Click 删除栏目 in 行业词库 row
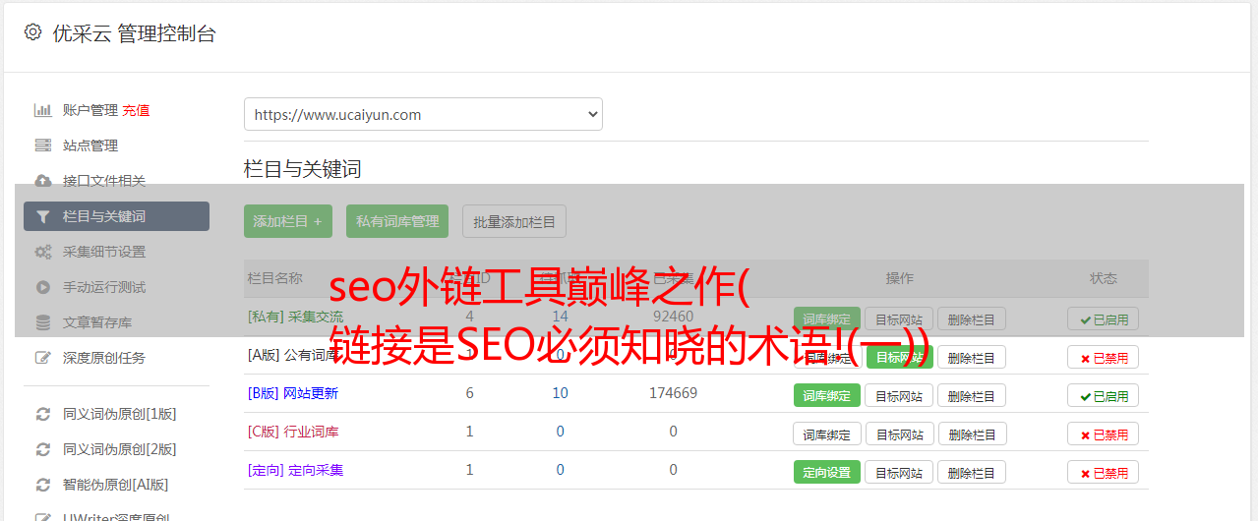1258x521 pixels. click(972, 434)
